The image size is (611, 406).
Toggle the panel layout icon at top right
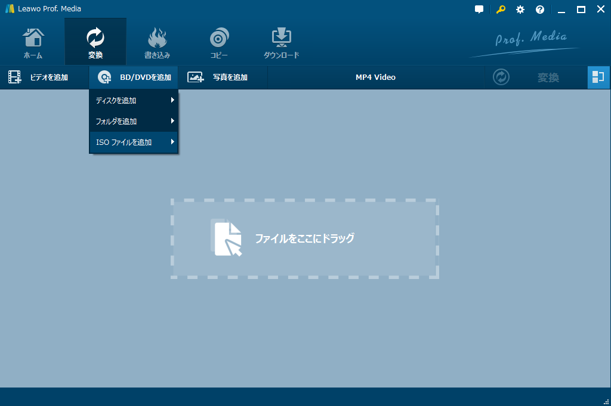pos(598,77)
